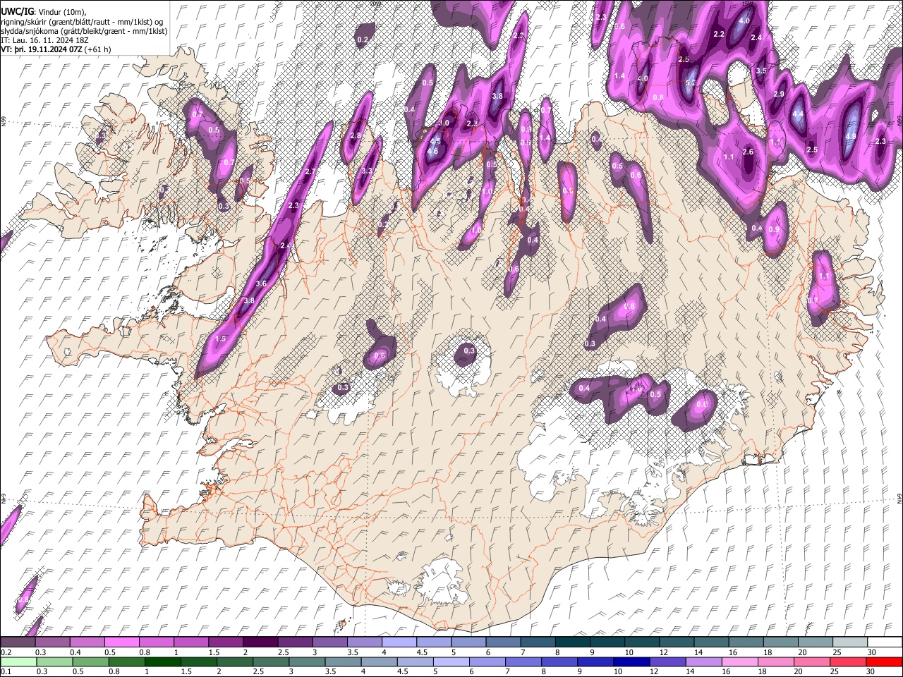The image size is (903, 677).
Task: Click the '2.8' precipitation value on the map
Action: pyautogui.click(x=356, y=136)
